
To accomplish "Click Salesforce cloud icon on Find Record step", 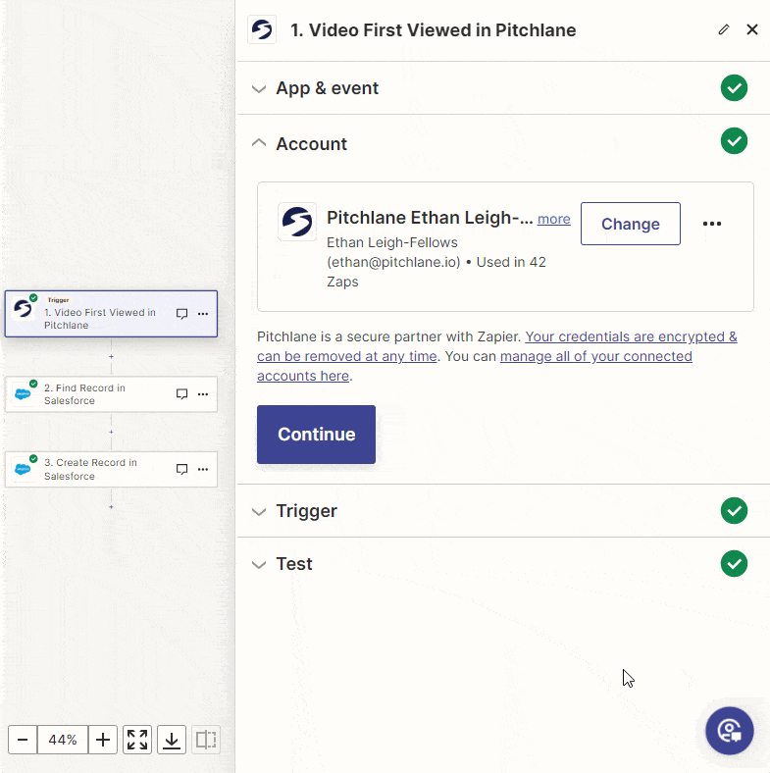I will pyautogui.click(x=24, y=394).
